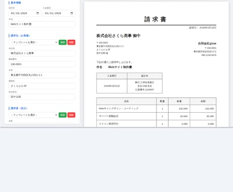233x192 pixels.
Task: Click contact person field 田中太郎
Action: [x=42, y=97]
